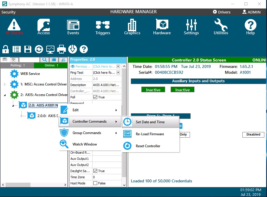
Task: Click the printer toolbar icon
Action: 61,49
